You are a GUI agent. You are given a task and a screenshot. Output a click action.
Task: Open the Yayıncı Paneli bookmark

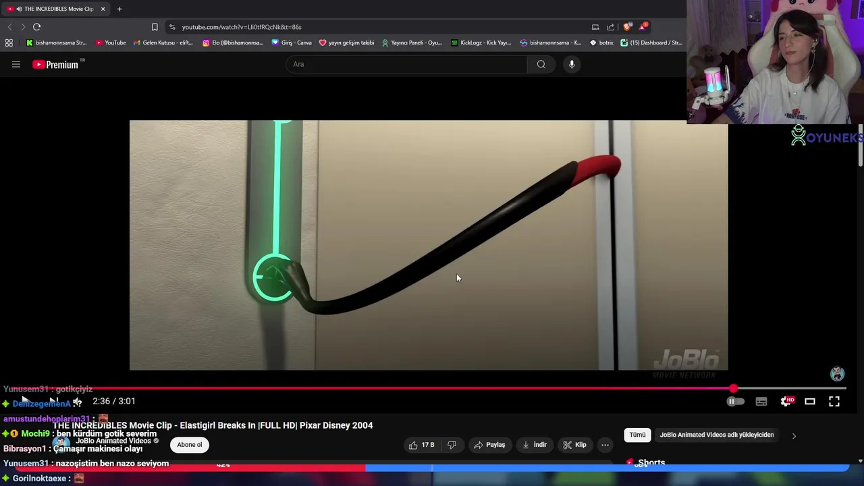coord(412,43)
